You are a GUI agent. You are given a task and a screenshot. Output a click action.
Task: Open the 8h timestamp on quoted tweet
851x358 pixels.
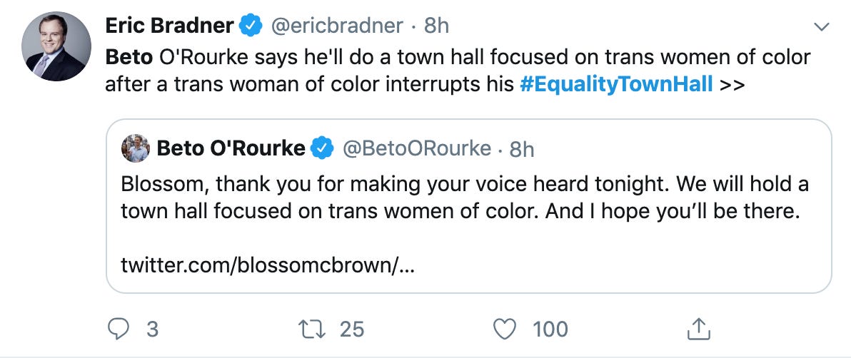[x=522, y=148]
